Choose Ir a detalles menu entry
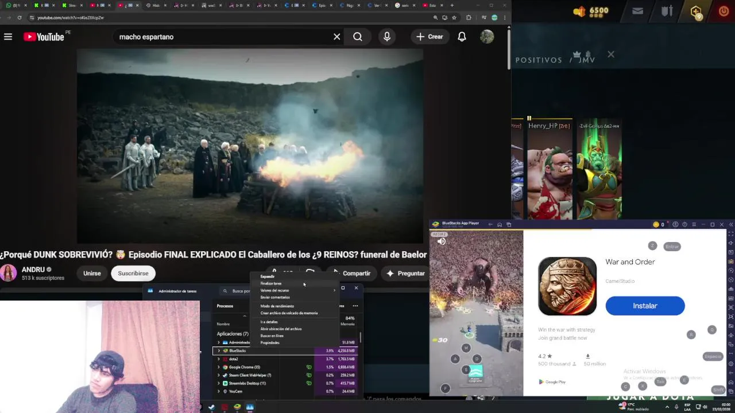 pos(269,322)
